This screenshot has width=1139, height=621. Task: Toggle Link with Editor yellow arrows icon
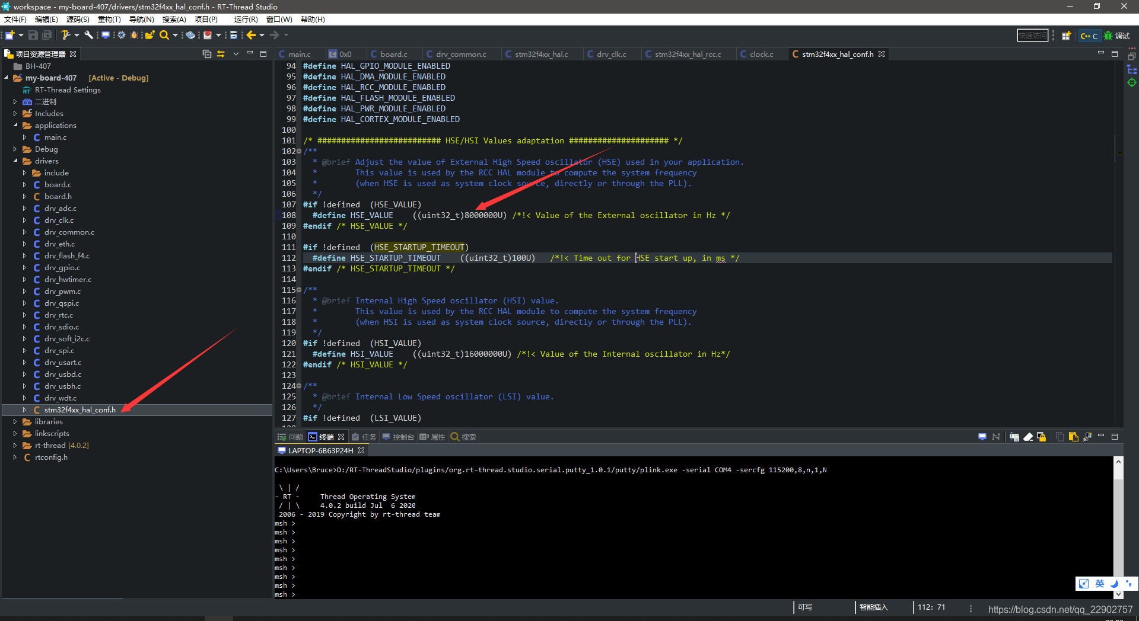221,54
